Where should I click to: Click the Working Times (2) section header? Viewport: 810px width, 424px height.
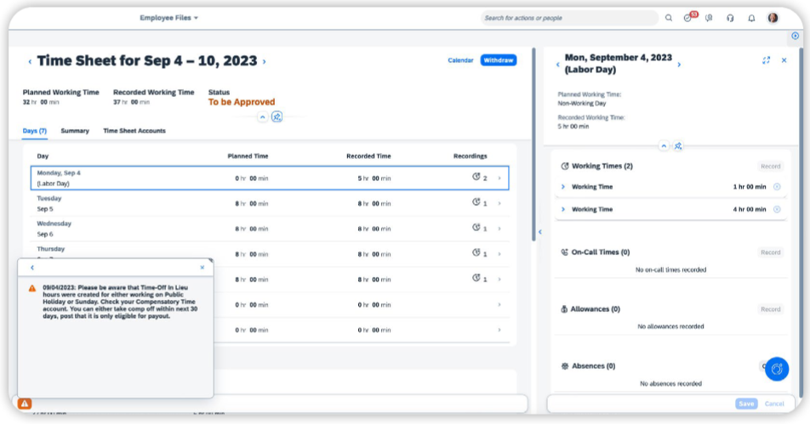[x=602, y=166]
